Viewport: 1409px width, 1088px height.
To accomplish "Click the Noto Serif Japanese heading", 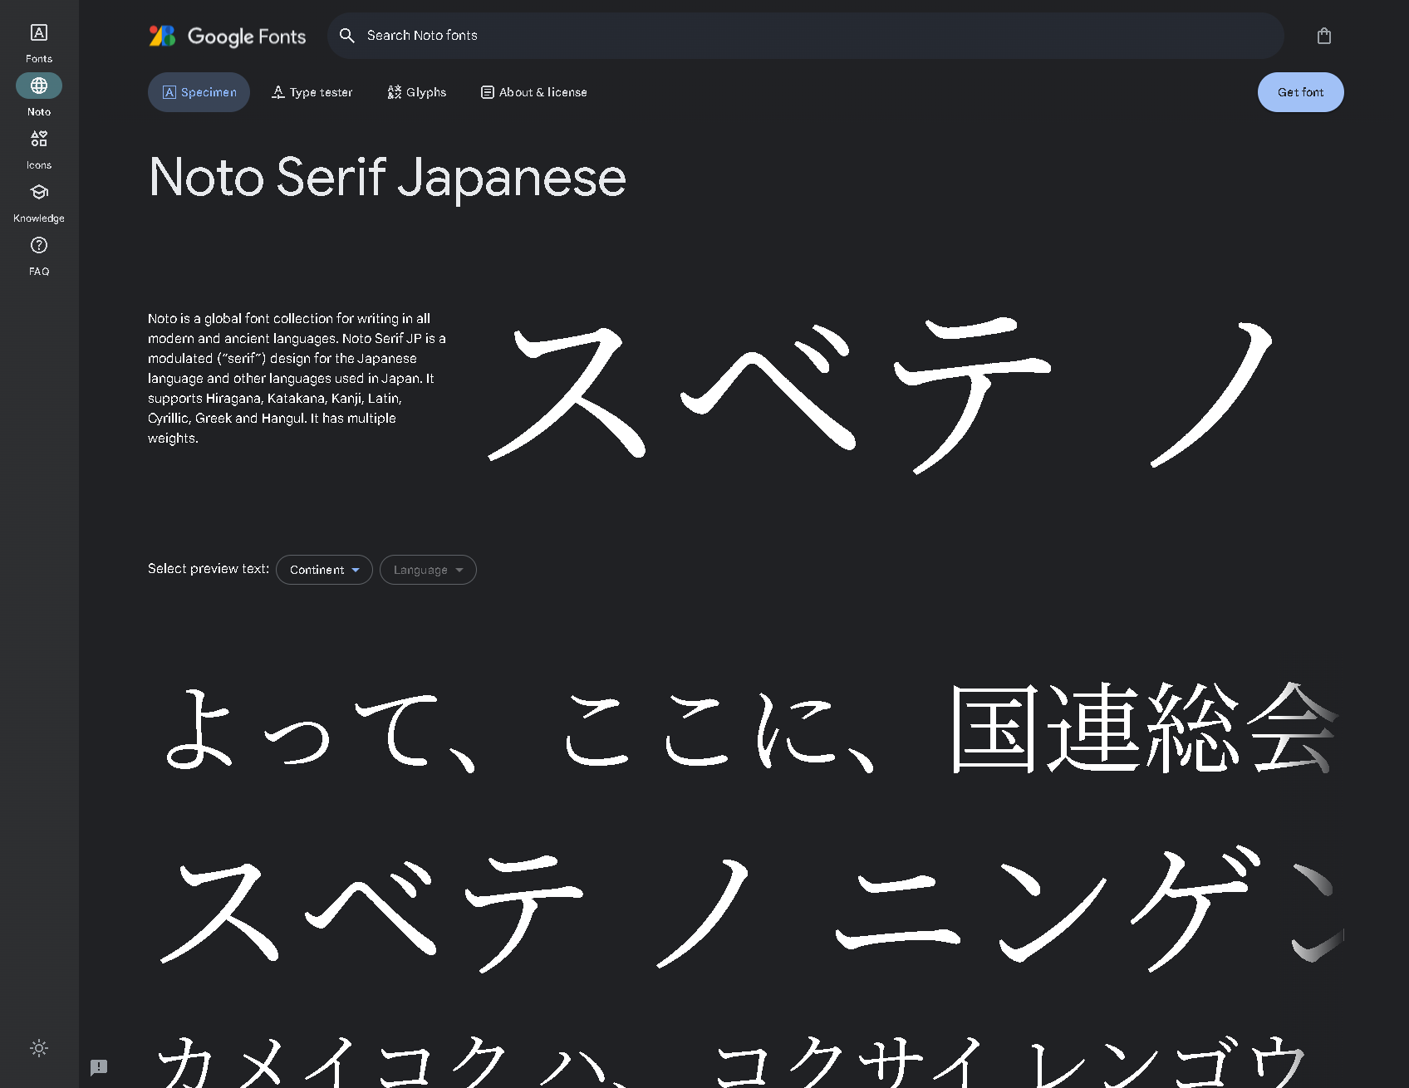I will pos(387,177).
